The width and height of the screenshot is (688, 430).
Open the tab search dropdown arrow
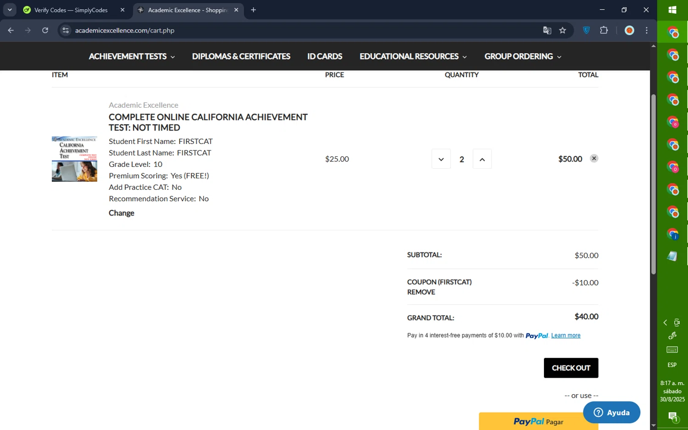pyautogui.click(x=10, y=10)
